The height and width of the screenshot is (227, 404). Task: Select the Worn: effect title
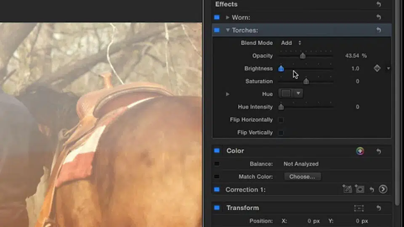pos(241,17)
